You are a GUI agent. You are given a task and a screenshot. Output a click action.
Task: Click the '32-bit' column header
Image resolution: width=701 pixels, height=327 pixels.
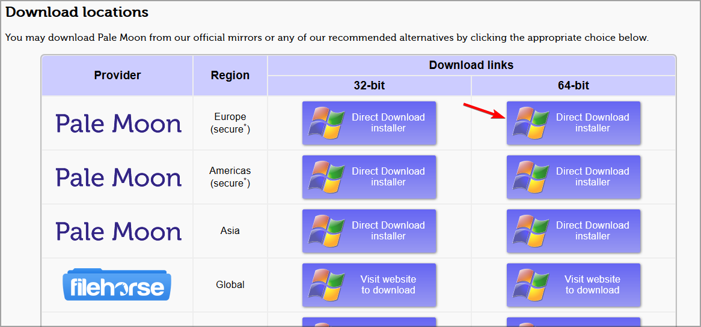[x=369, y=86]
